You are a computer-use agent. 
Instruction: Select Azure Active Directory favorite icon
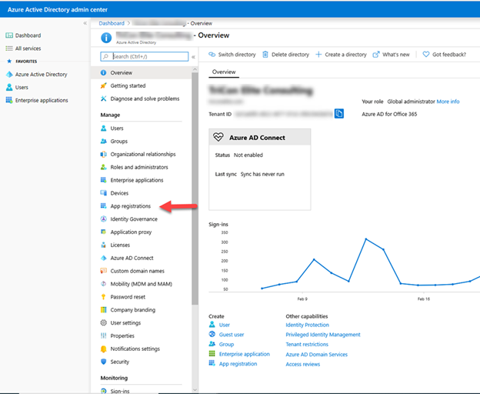click(9, 75)
